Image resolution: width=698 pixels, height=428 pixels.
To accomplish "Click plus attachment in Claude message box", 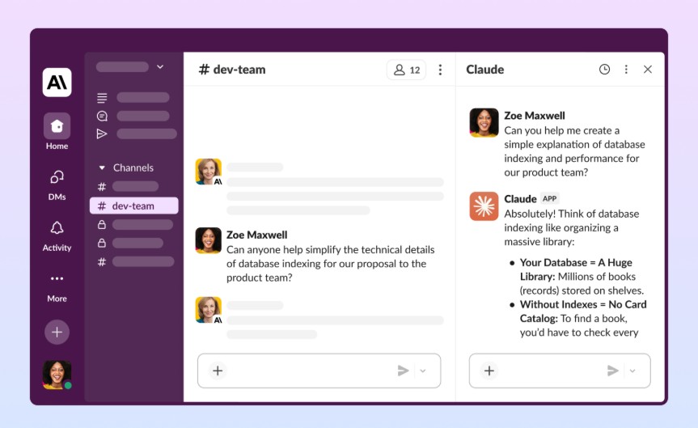I will click(489, 371).
